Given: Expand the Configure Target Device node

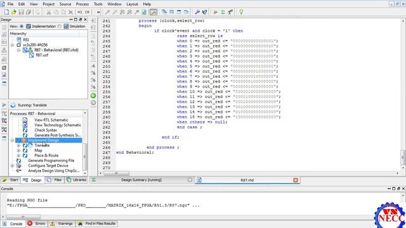Looking at the screenshot, I should 12,166.
